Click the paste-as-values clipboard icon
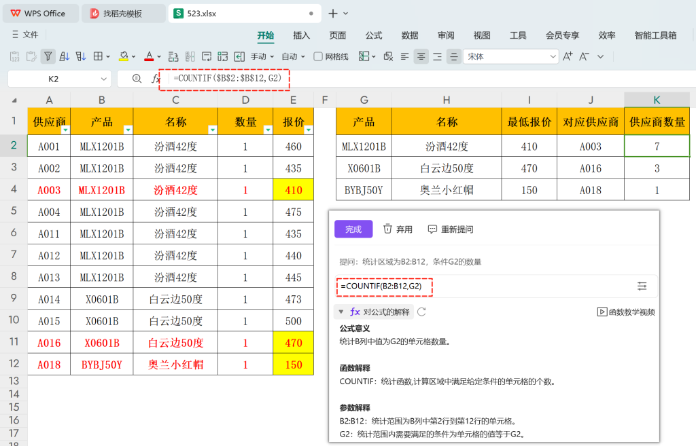 click(15, 56)
